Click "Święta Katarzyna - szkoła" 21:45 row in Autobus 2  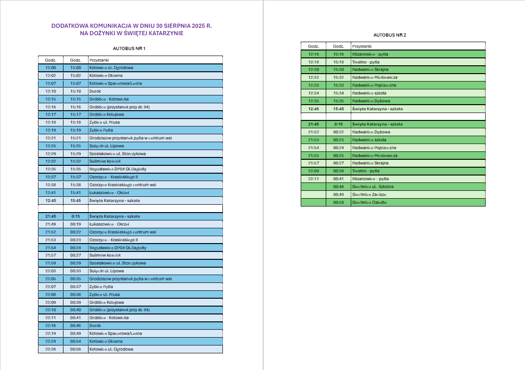377,124
